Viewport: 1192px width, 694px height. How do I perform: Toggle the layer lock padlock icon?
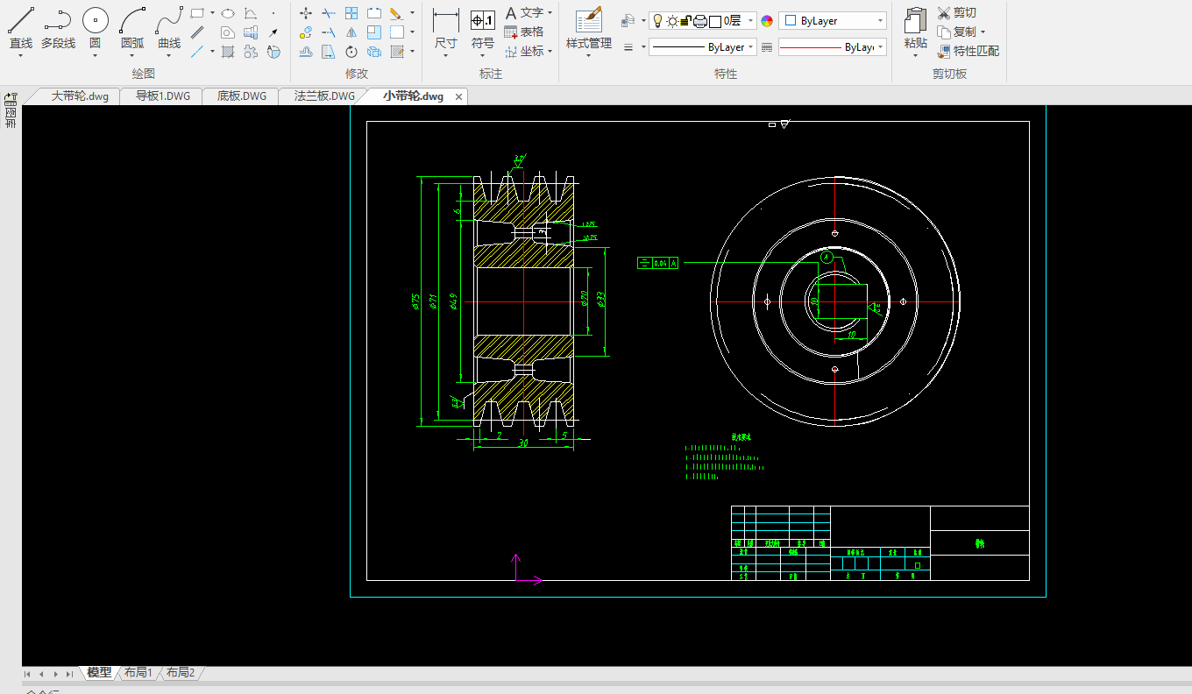[x=686, y=21]
